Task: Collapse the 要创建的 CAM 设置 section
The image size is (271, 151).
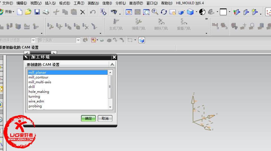Action: point(112,65)
